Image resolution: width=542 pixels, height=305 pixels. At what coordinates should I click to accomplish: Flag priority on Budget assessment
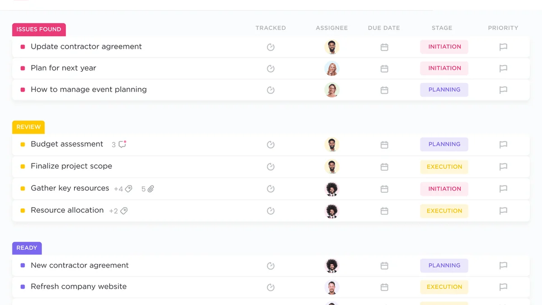(x=503, y=144)
